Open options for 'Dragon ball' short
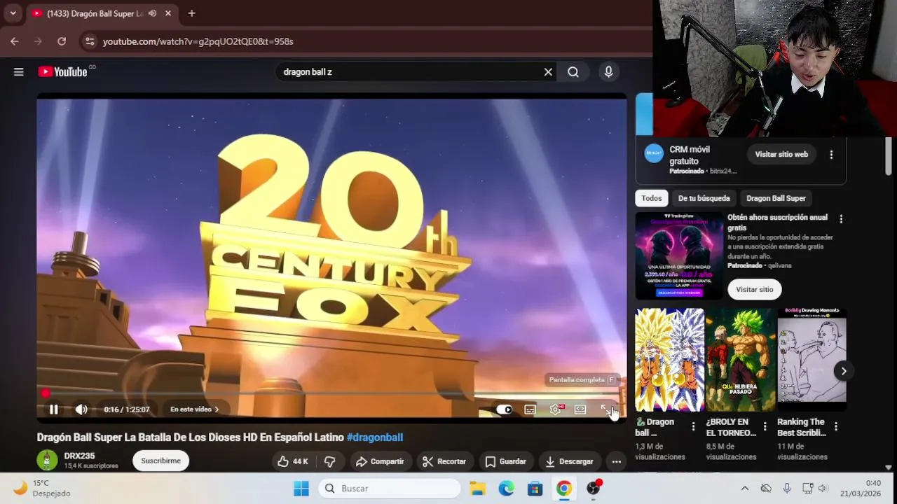897x504 pixels. (693, 426)
